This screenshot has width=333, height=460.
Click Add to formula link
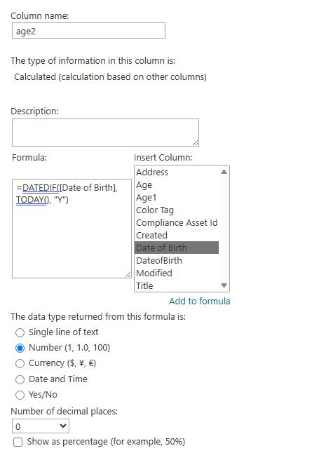pyautogui.click(x=200, y=302)
